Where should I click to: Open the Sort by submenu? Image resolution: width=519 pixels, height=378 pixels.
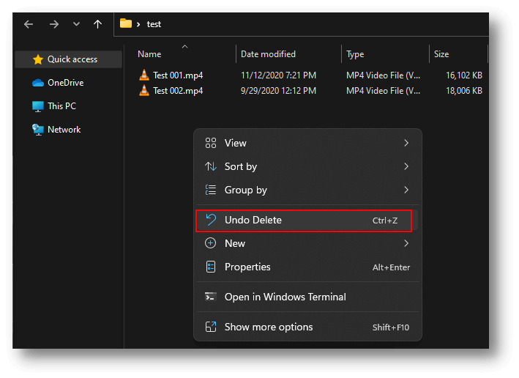307,166
